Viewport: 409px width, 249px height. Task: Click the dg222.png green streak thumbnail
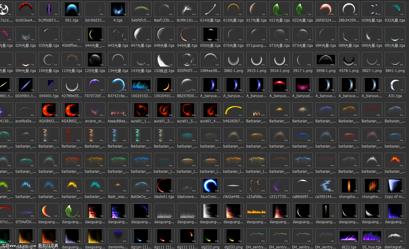point(210,236)
